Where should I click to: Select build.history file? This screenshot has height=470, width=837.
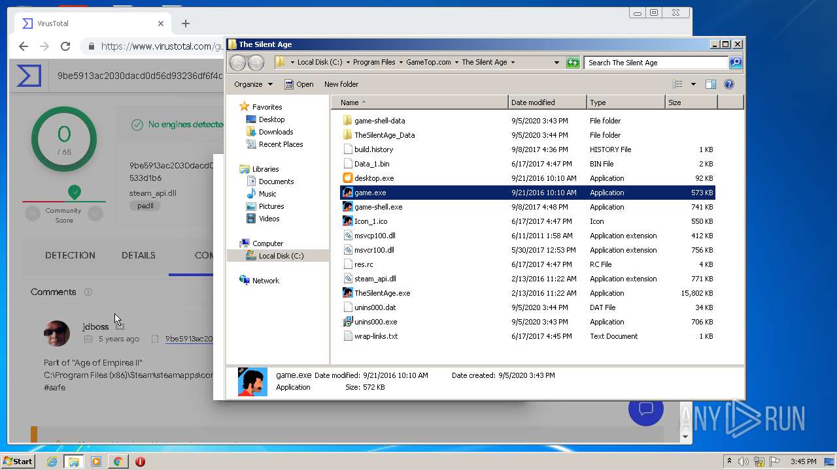(528, 149)
